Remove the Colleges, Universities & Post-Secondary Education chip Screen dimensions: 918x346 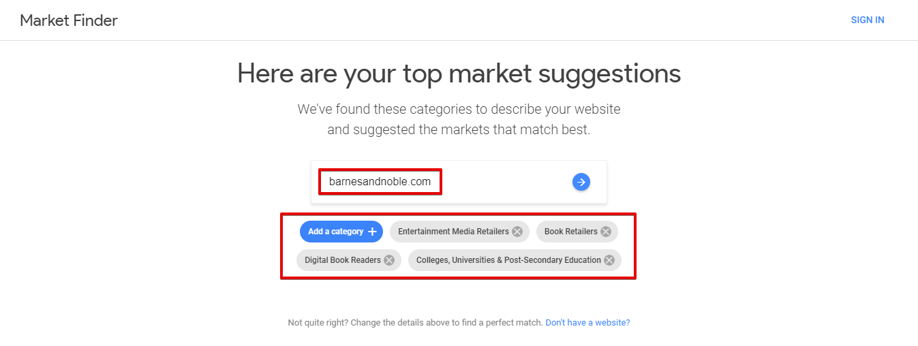click(x=609, y=260)
